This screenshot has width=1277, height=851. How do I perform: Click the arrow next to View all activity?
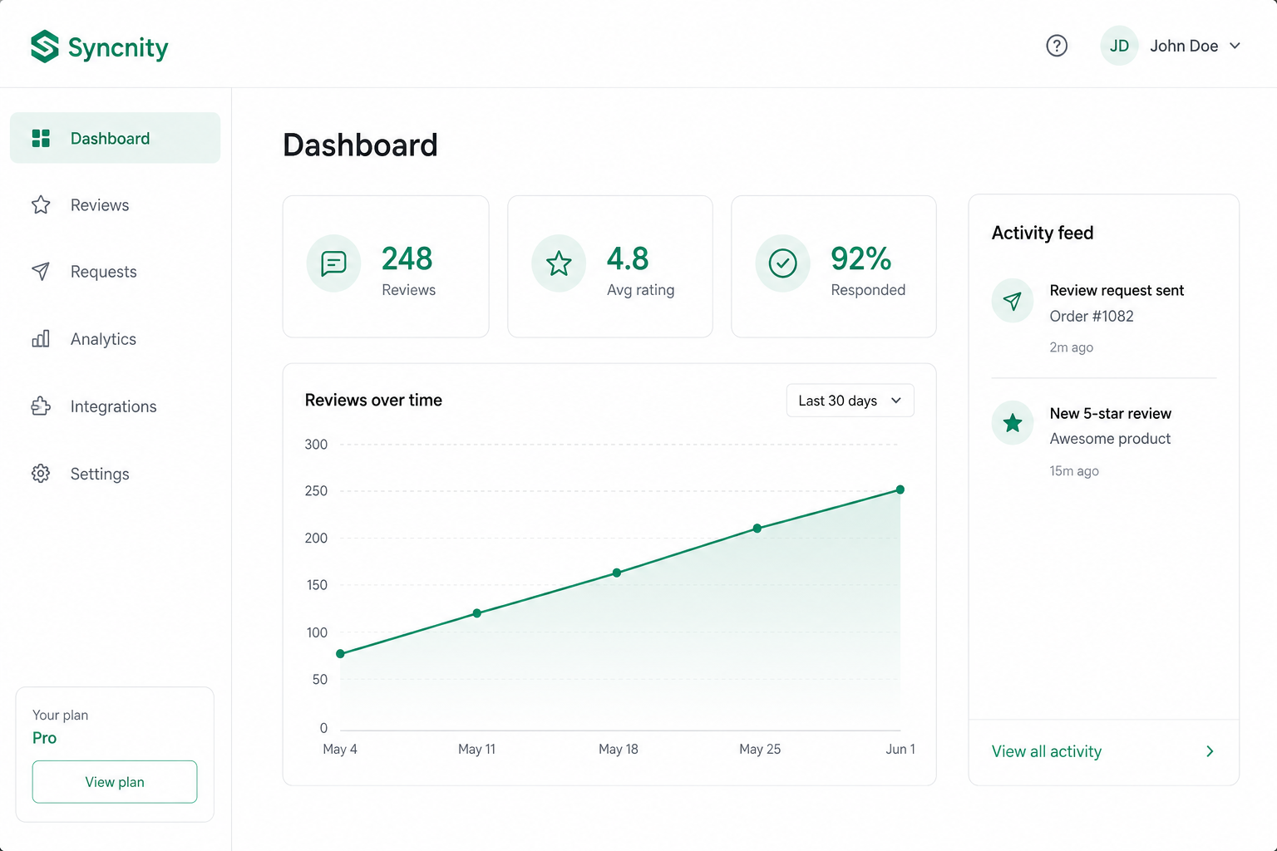coord(1210,751)
